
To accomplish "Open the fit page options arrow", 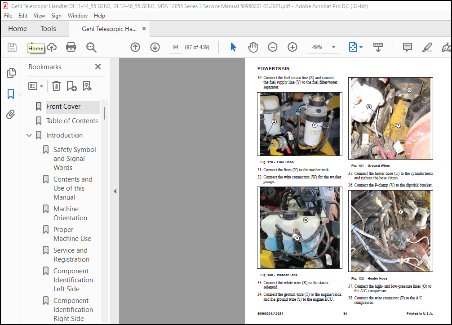I will (x=361, y=47).
